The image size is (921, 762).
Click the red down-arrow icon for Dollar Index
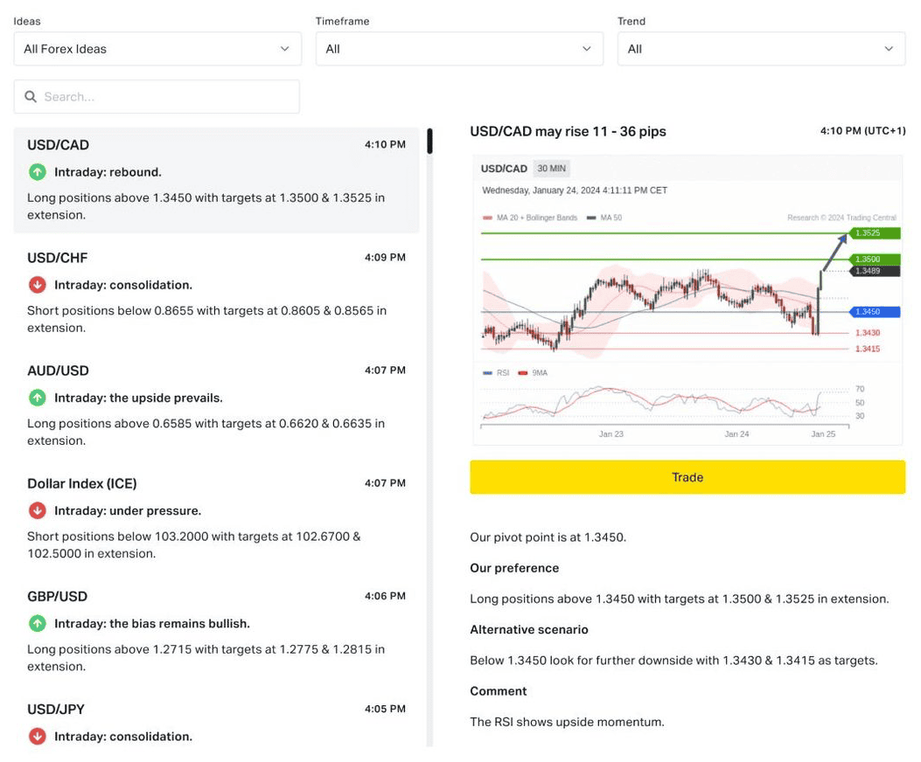point(38,510)
